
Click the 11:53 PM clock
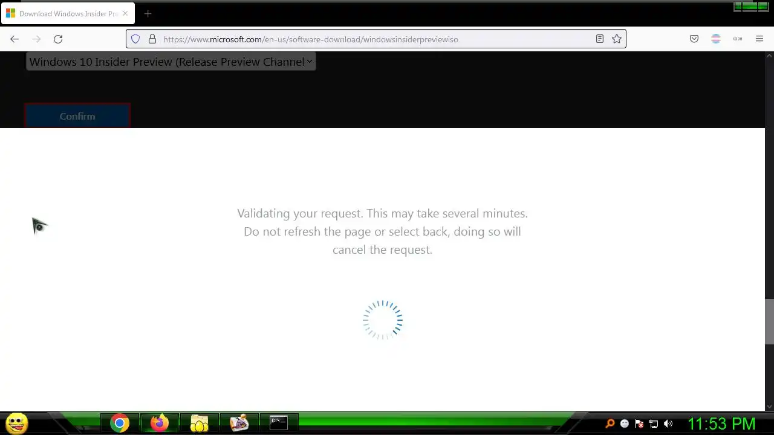pyautogui.click(x=721, y=424)
